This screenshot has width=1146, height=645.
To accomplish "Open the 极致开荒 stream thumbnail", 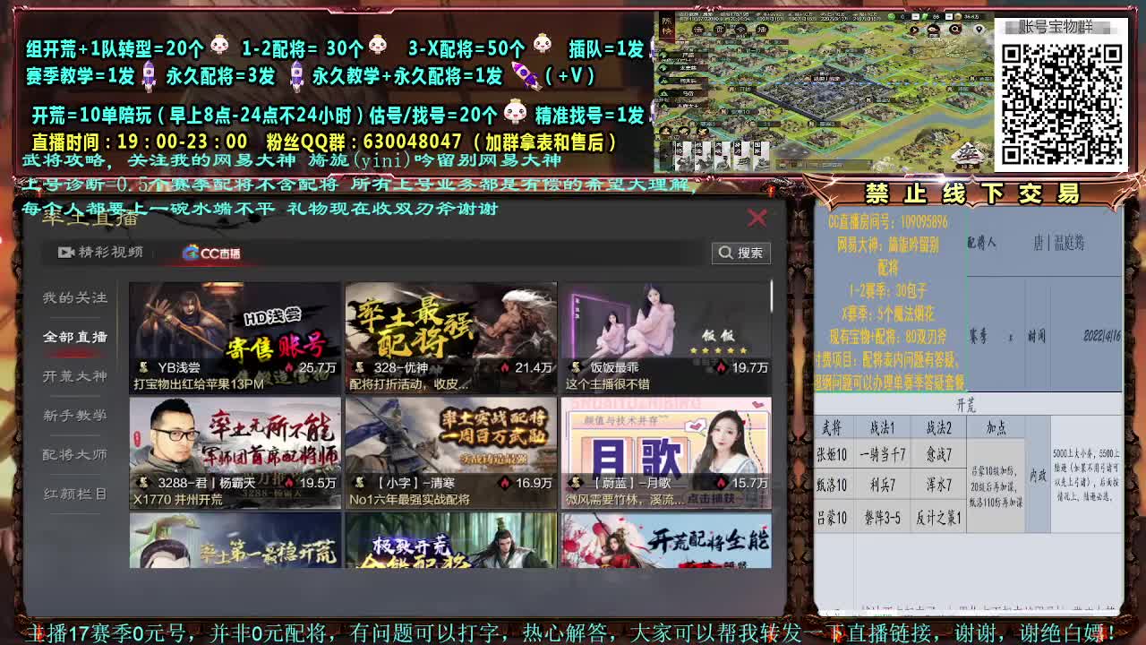I will pyautogui.click(x=451, y=540).
